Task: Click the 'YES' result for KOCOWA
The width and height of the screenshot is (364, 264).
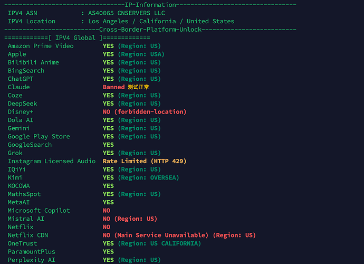Action: pos(109,186)
